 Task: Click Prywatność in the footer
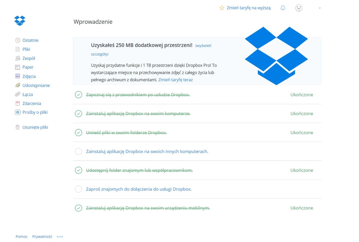click(x=42, y=237)
